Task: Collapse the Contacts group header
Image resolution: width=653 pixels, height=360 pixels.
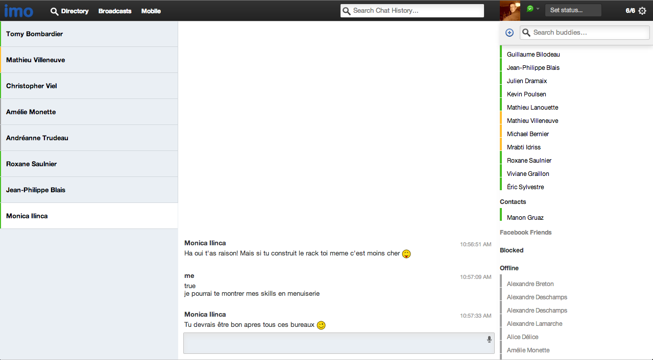Action: [513, 202]
